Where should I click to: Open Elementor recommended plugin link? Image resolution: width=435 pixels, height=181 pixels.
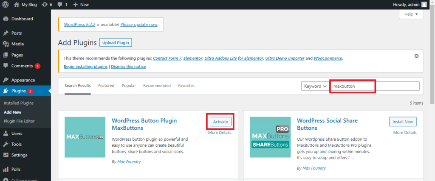pyautogui.click(x=193, y=58)
